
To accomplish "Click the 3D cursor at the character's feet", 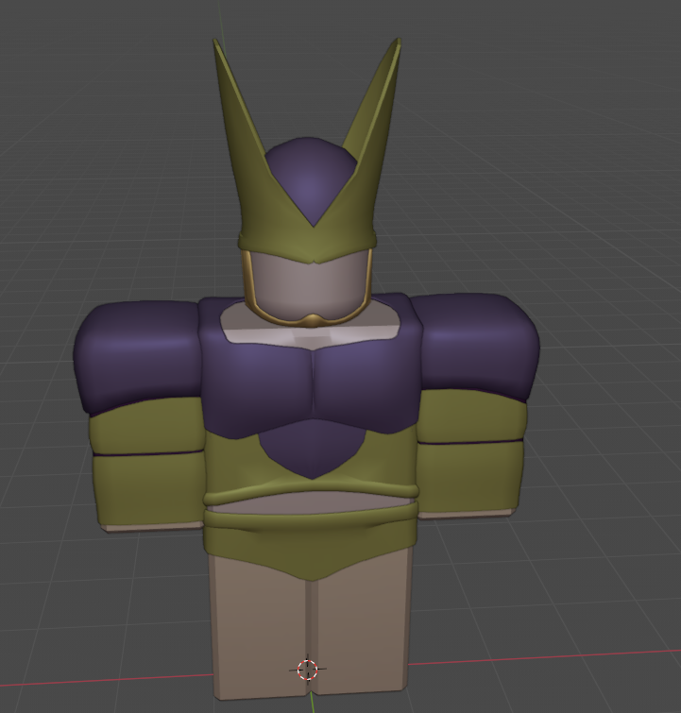I will [308, 670].
